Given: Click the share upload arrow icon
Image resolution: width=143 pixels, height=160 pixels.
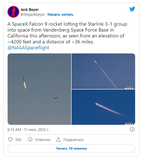Looking at the screenshot, I should pos(58,140).
